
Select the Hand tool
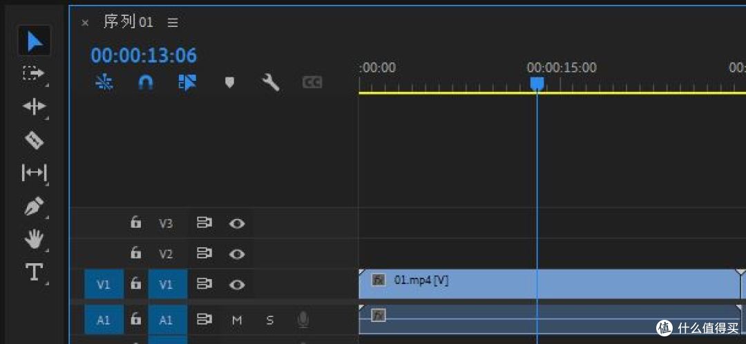[x=35, y=239]
